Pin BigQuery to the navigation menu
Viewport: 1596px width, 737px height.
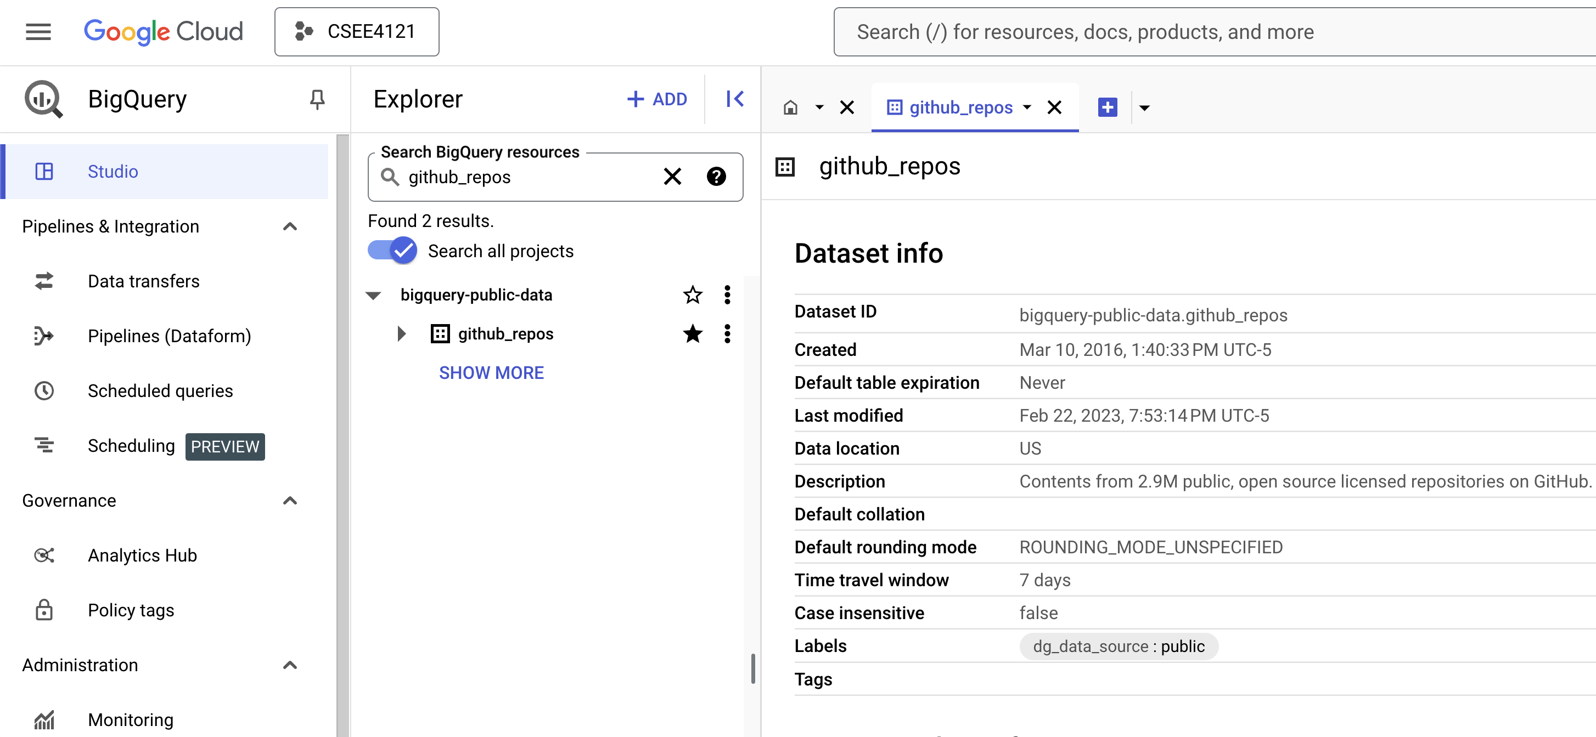tap(317, 99)
